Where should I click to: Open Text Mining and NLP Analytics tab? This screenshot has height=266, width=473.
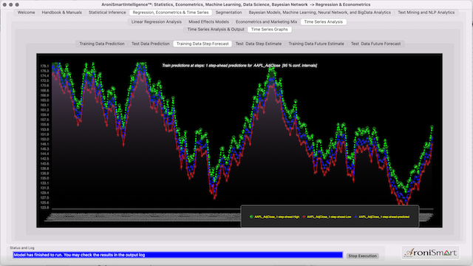[426, 13]
